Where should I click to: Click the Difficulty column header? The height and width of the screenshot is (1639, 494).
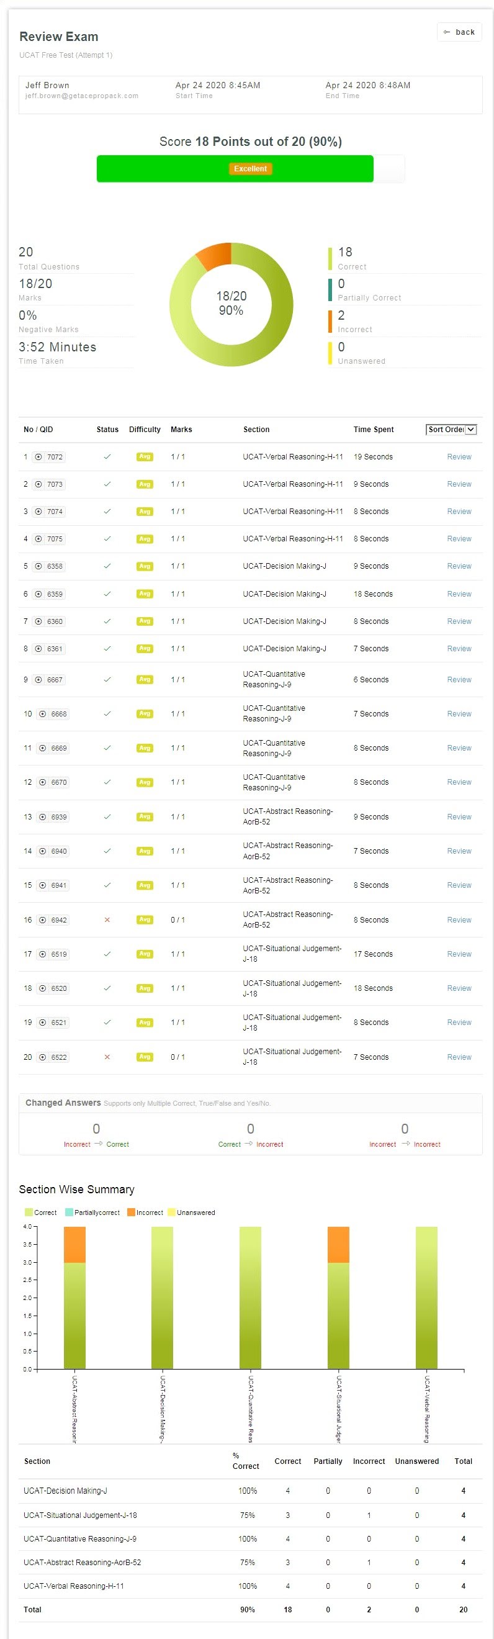coord(145,430)
